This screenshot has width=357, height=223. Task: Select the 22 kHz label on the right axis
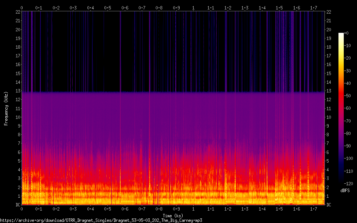click(329, 12)
